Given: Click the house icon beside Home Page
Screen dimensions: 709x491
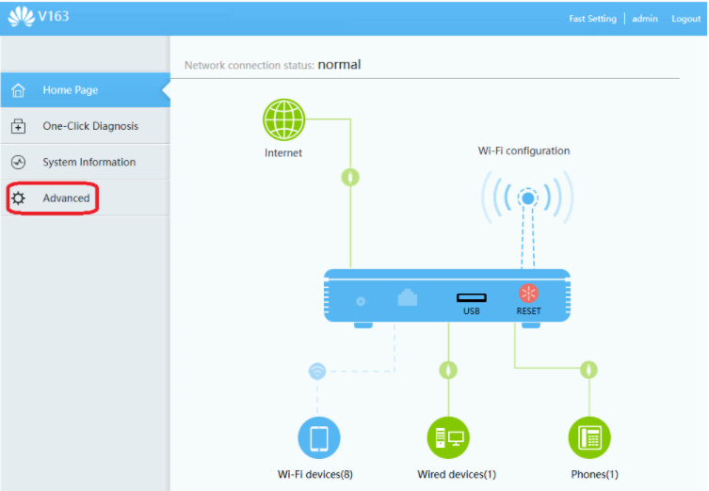Looking at the screenshot, I should 18,90.
